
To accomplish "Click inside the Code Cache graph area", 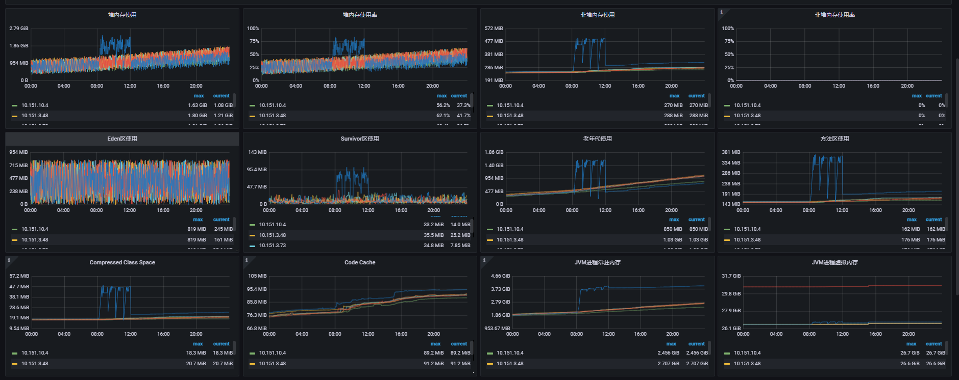I will coord(367,302).
